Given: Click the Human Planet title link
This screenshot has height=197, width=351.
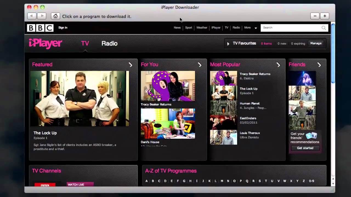Looking at the screenshot, I should tap(250, 103).
